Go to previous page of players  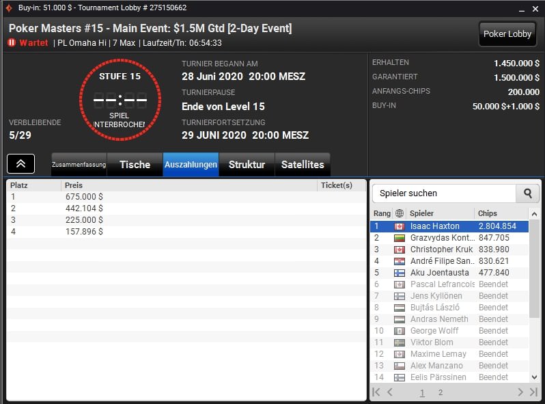(x=390, y=392)
